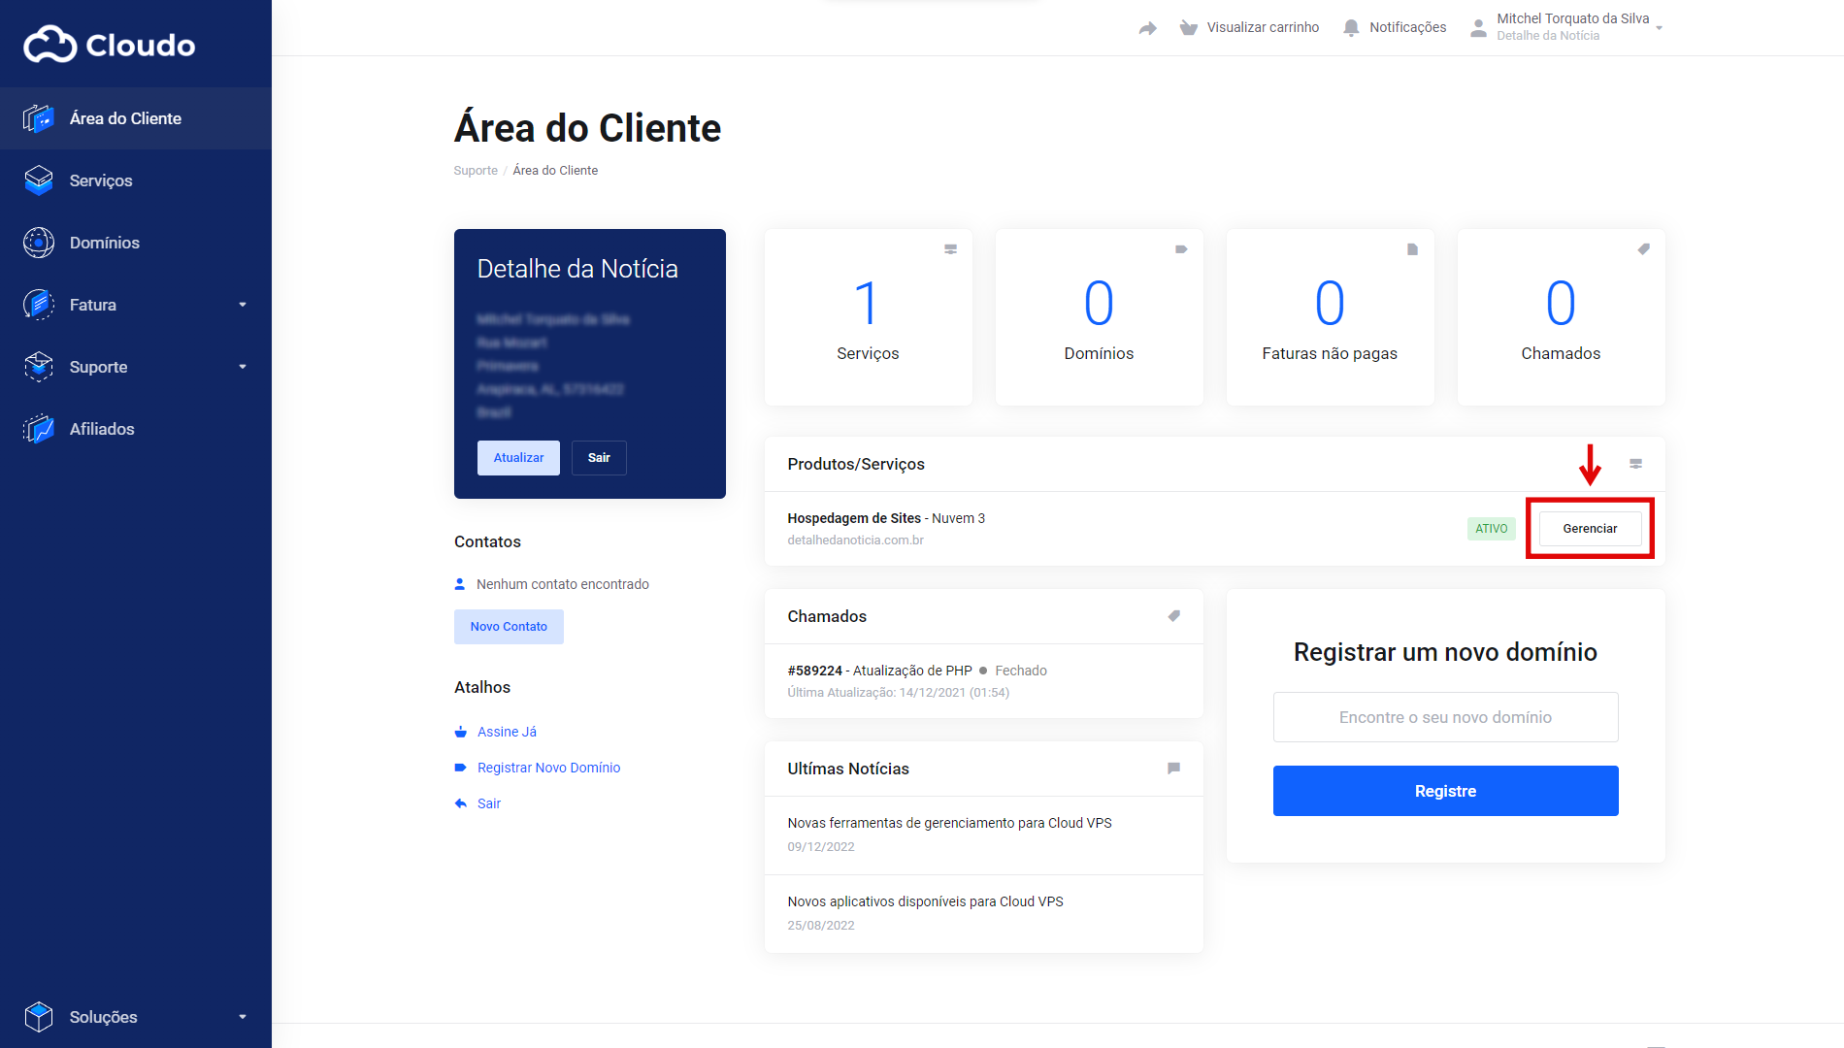Open the Registrar Novo Domínio link

coord(548,768)
